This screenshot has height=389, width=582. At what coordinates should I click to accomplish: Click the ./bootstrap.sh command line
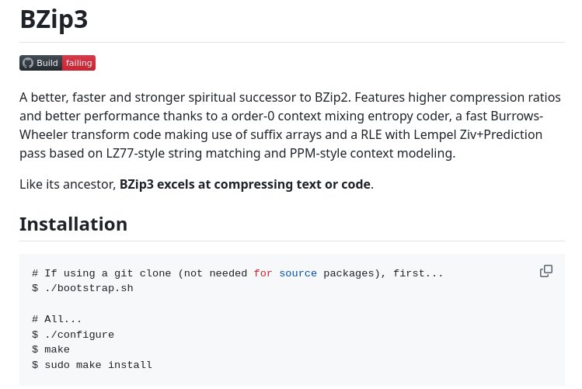pos(82,288)
